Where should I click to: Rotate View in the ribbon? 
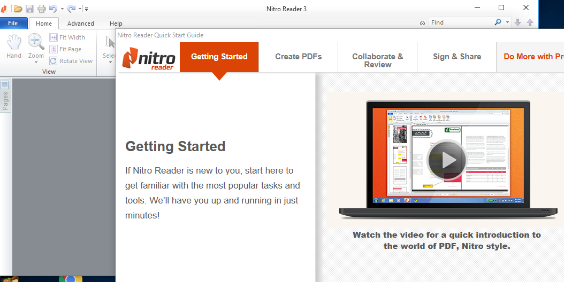pyautogui.click(x=71, y=61)
